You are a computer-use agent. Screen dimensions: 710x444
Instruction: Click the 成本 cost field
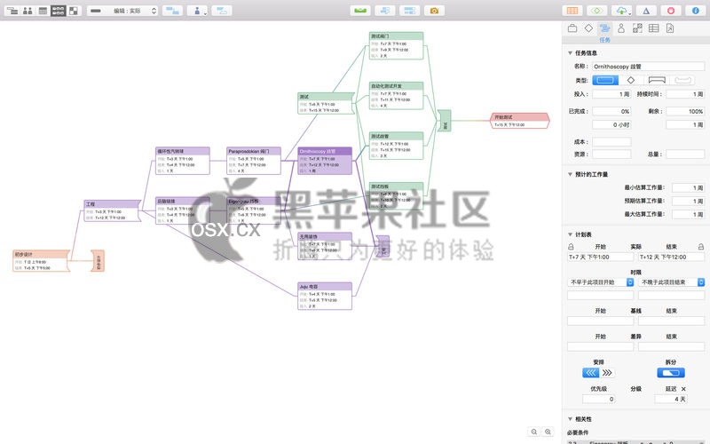point(611,142)
